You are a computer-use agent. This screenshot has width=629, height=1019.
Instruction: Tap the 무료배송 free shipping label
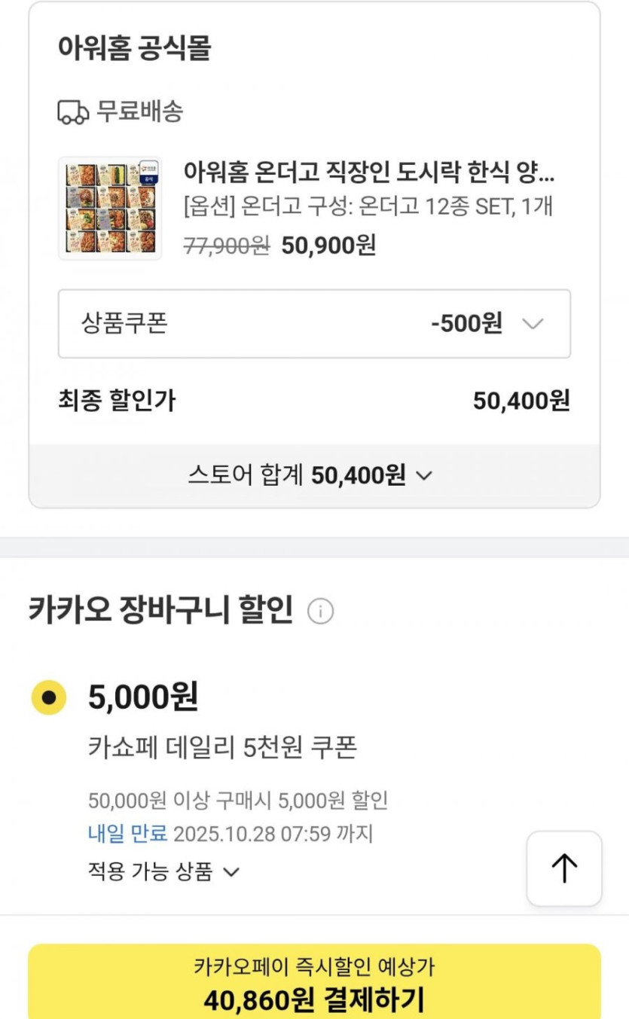(x=139, y=112)
